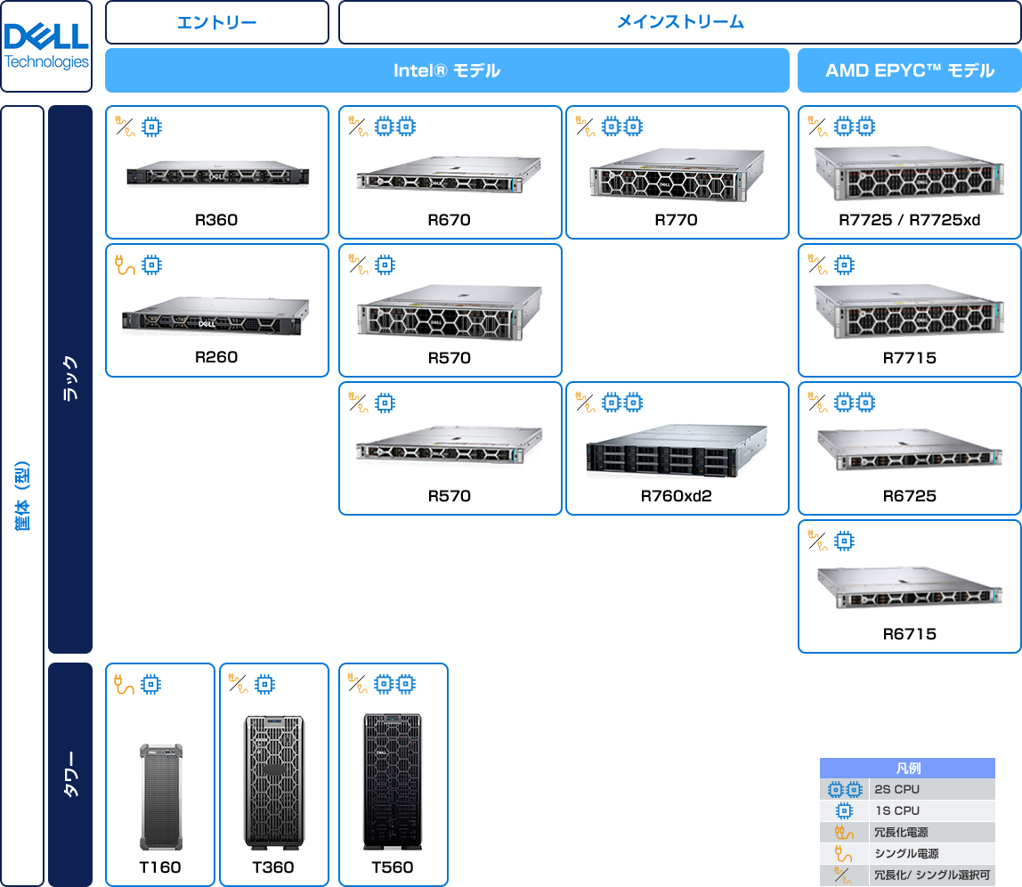Select the ラック chassis type sidebar
This screenshot has height=887, width=1022.
coord(70,378)
